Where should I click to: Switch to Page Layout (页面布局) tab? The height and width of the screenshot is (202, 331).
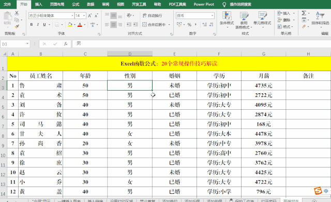pyautogui.click(x=57, y=4)
